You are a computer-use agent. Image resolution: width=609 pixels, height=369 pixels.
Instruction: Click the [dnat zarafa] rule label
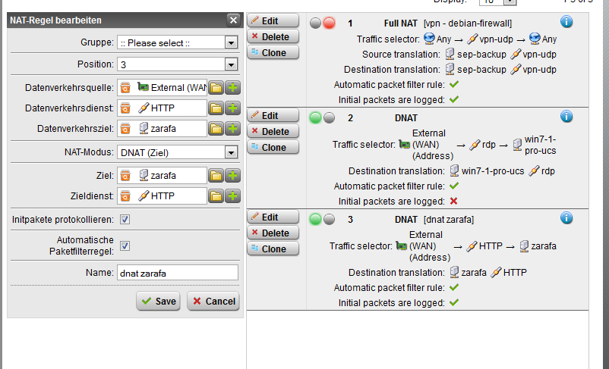point(449,220)
